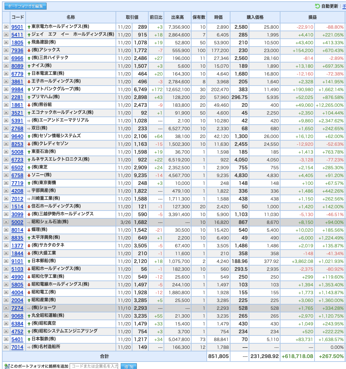346x369 pixels.
Task: Open stock code link 7014
Action: coord(18,347)
